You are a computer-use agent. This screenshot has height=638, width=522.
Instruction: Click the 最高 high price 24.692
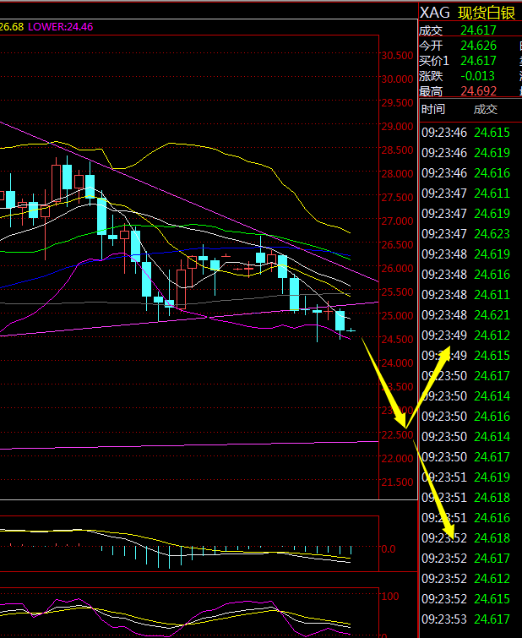click(x=479, y=91)
